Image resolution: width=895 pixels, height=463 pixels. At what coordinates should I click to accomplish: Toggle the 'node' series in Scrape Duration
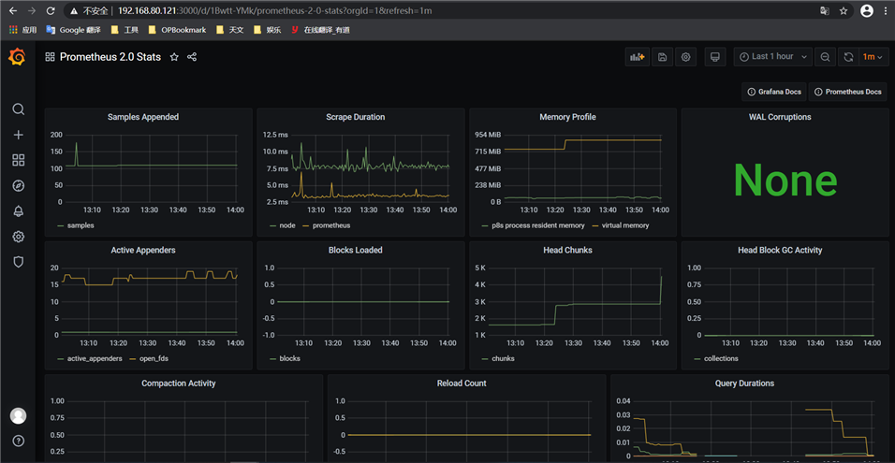click(x=286, y=225)
